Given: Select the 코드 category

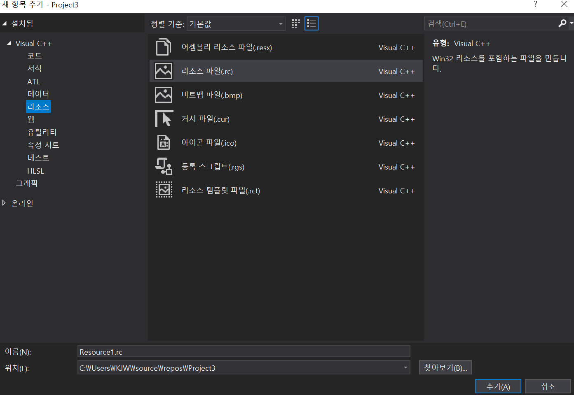Looking at the screenshot, I should tap(34, 56).
